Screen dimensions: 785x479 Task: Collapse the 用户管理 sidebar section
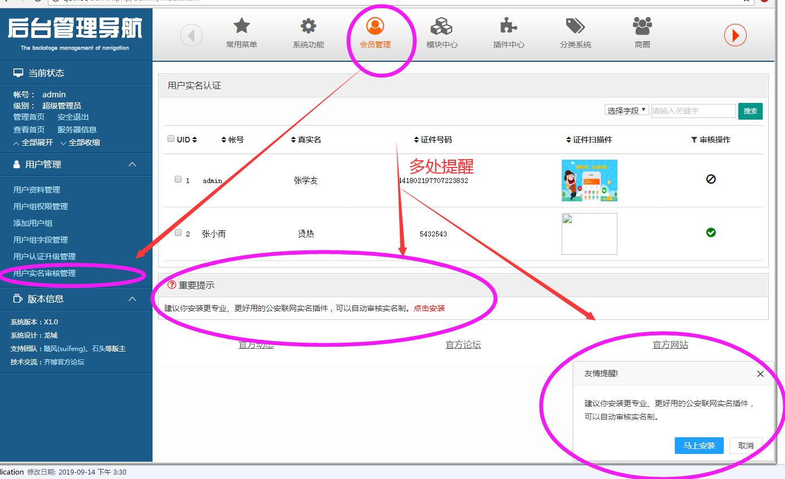click(132, 164)
